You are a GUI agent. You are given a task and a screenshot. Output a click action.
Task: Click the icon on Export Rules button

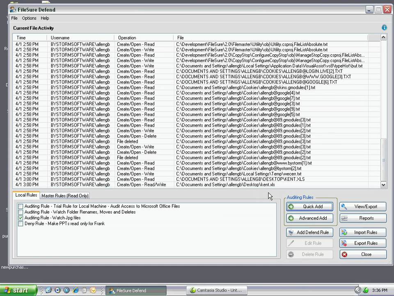(x=344, y=243)
